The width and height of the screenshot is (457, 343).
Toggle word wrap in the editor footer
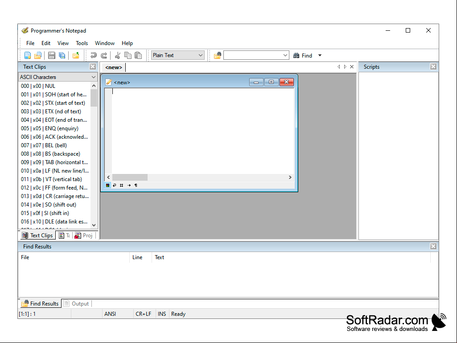[x=115, y=185]
